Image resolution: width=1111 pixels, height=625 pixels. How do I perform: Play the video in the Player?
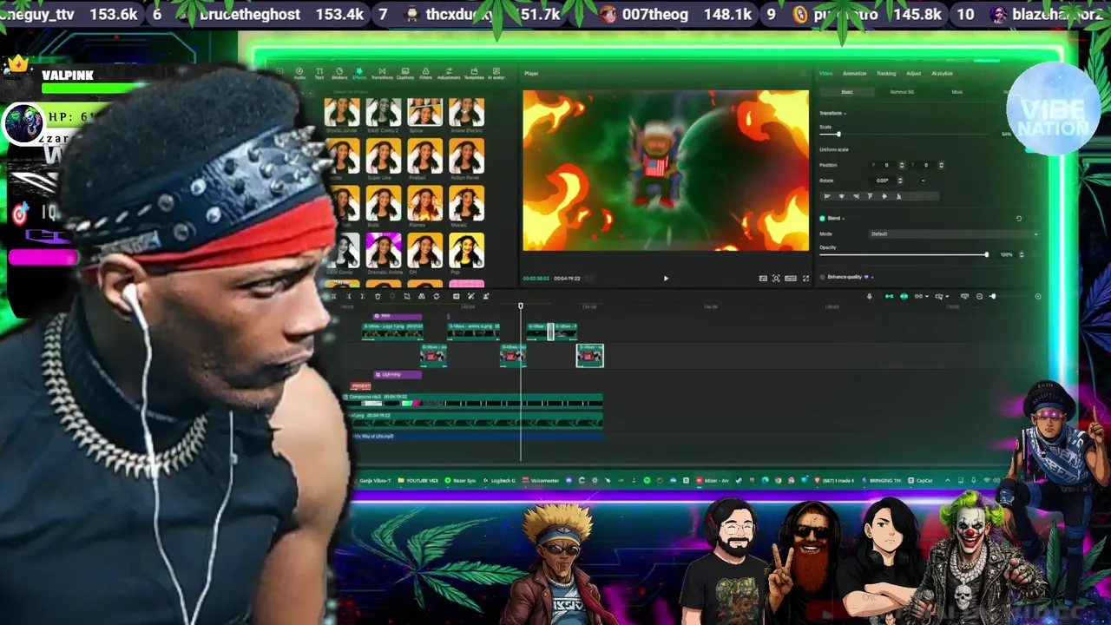tap(666, 278)
